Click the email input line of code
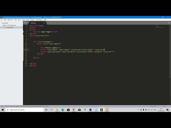The image size is (171, 128). [73, 50]
